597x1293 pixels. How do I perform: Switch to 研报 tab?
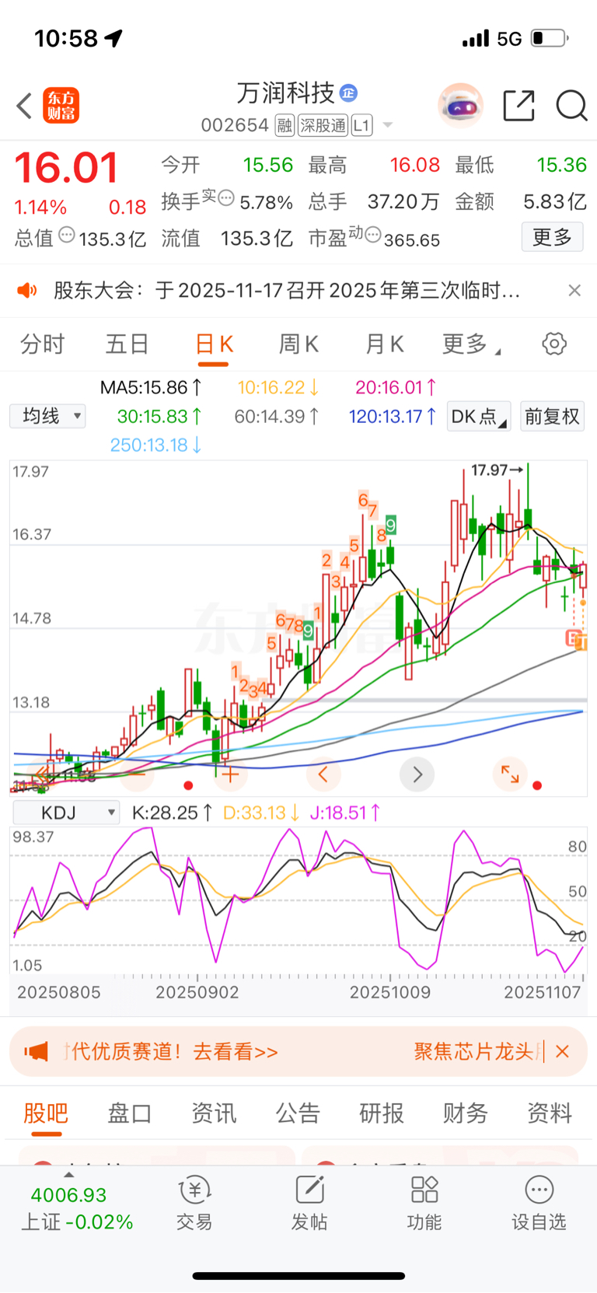click(x=382, y=1113)
